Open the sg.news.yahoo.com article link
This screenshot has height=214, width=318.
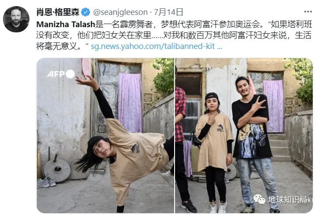coord(156,46)
